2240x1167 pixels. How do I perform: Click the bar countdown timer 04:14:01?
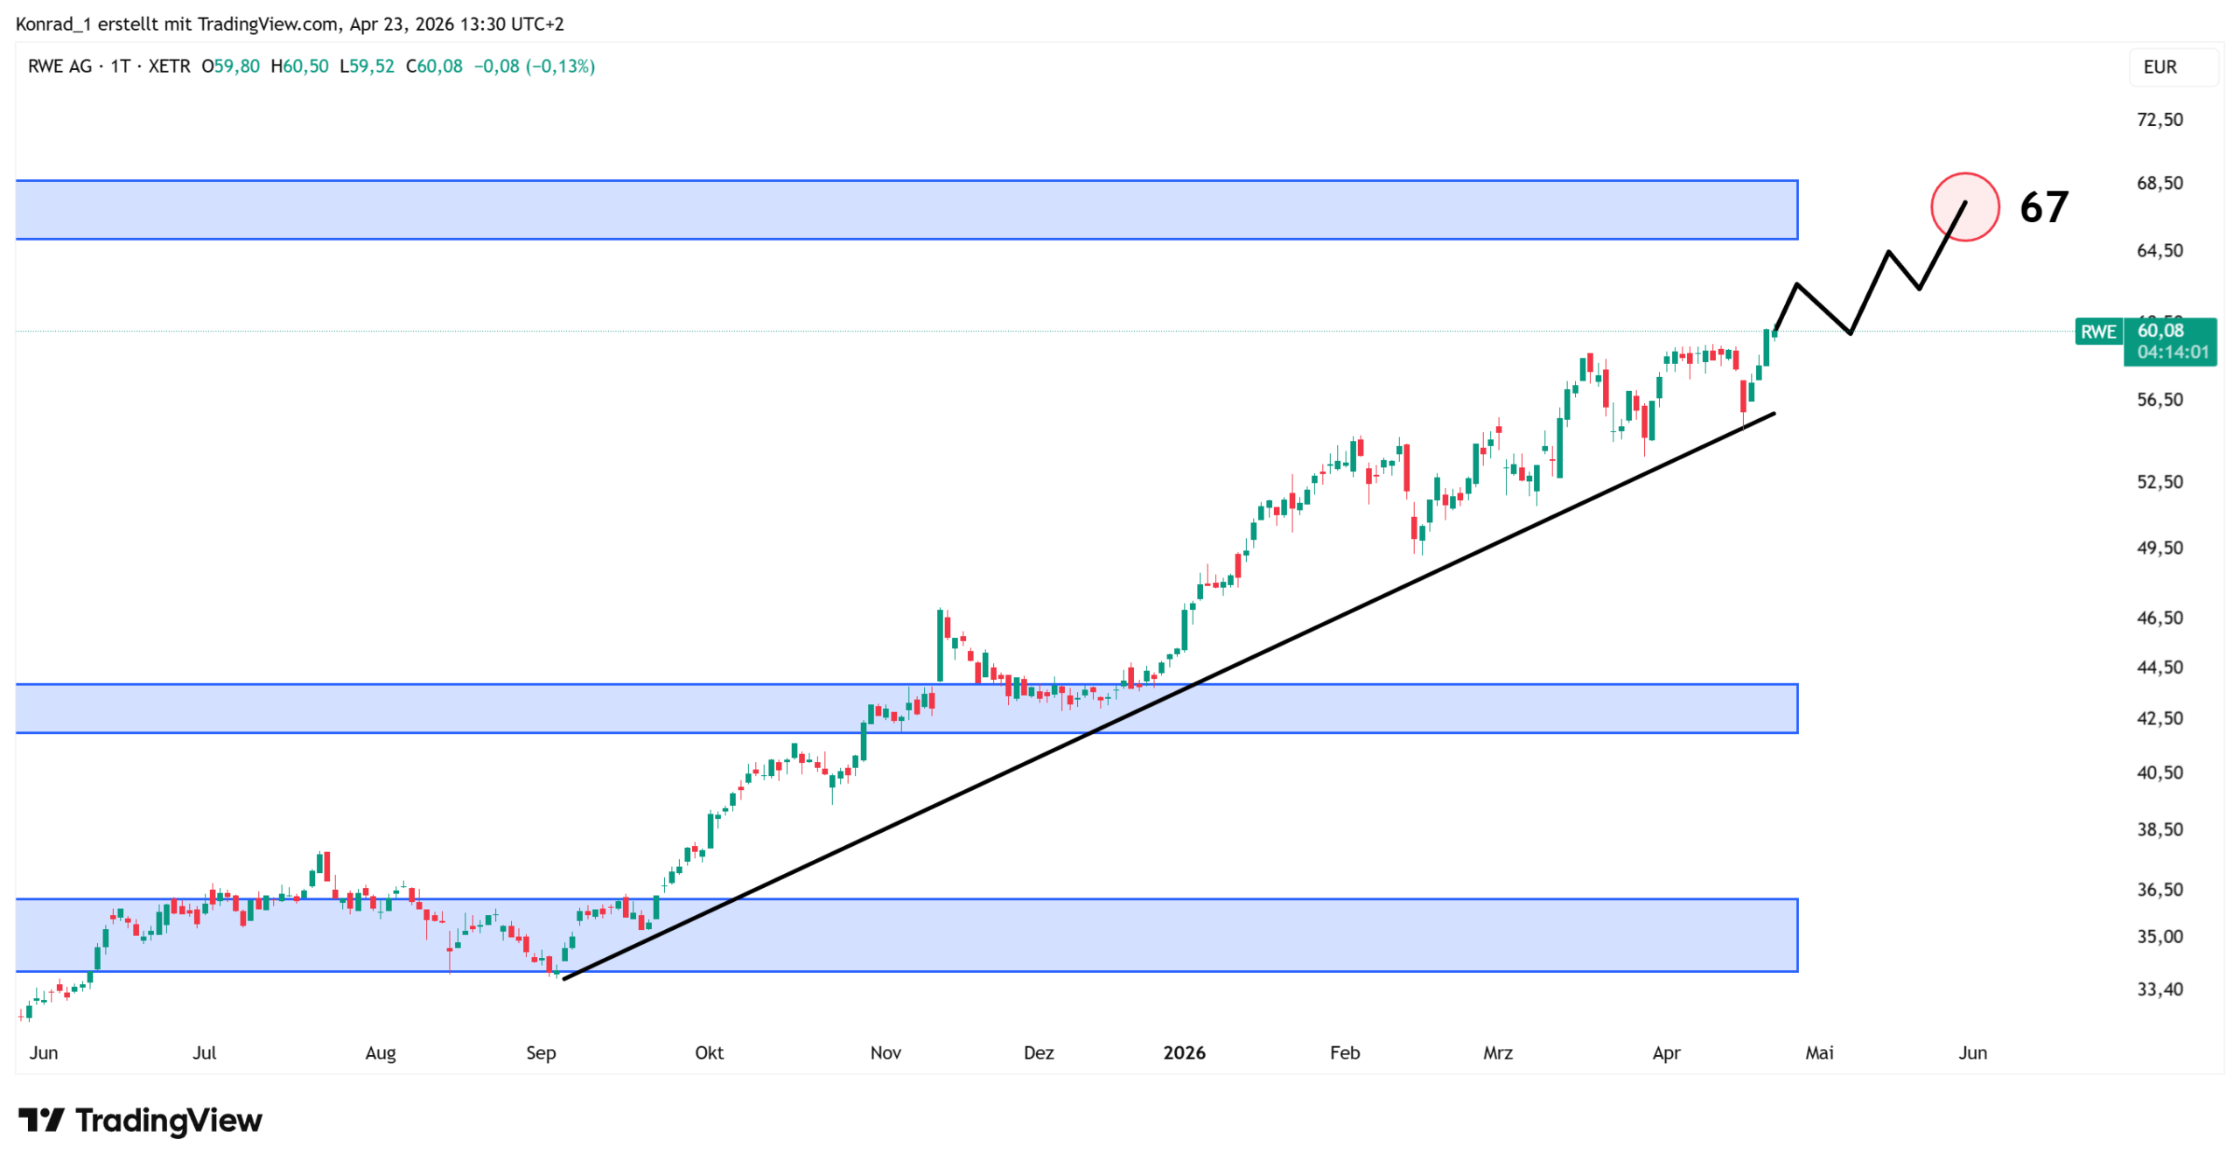[x=2173, y=352]
